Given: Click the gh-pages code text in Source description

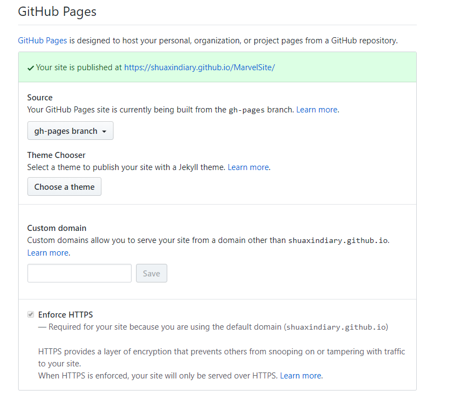Looking at the screenshot, I should click(x=247, y=110).
